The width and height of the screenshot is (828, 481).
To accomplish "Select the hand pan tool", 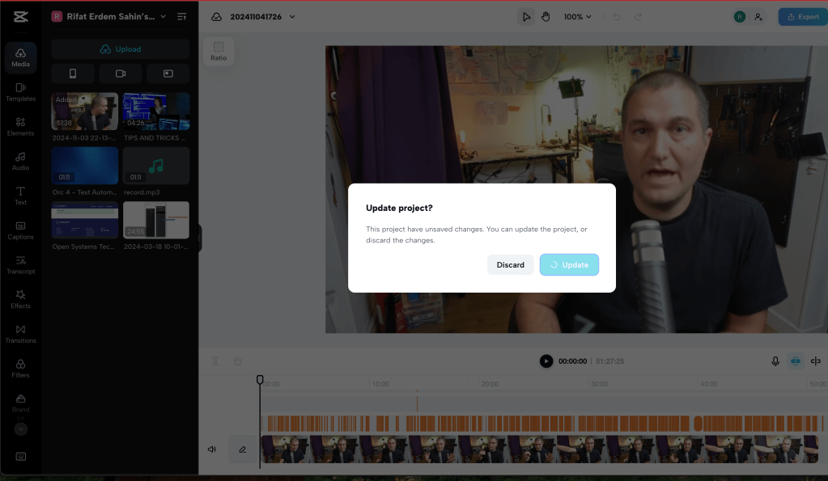I will click(x=546, y=17).
